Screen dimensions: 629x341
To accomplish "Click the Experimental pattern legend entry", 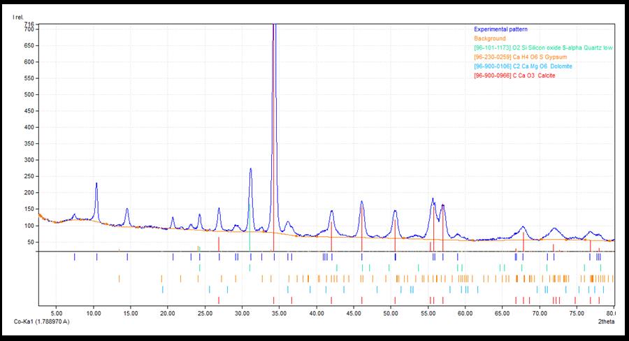I will click(x=500, y=29).
